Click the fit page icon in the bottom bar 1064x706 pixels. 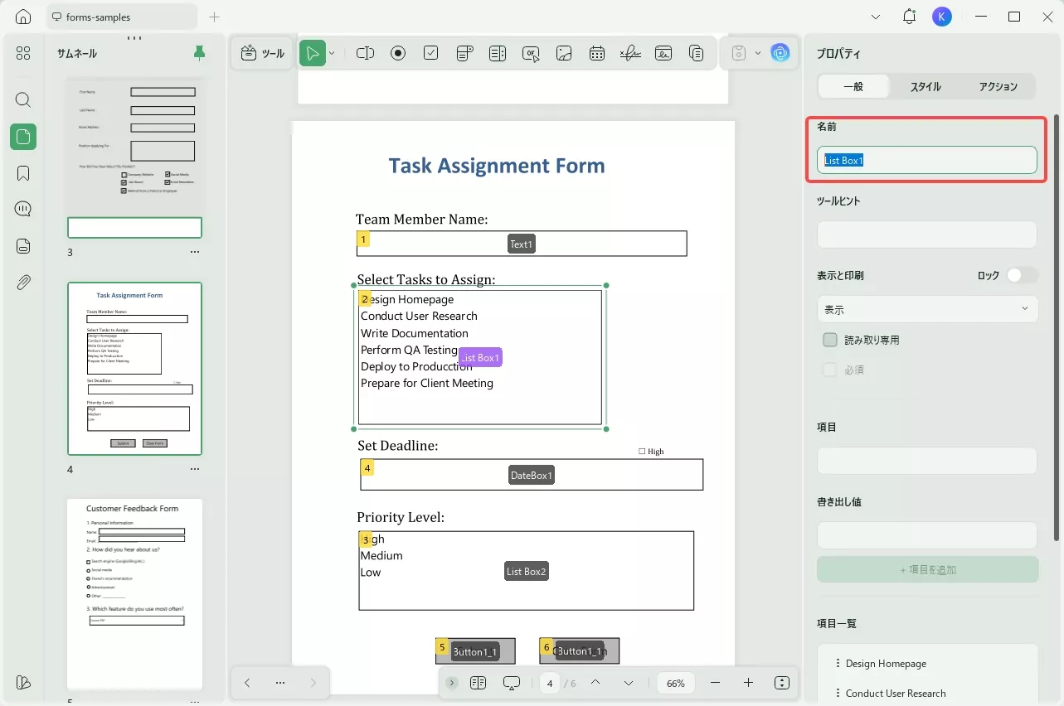tap(781, 683)
